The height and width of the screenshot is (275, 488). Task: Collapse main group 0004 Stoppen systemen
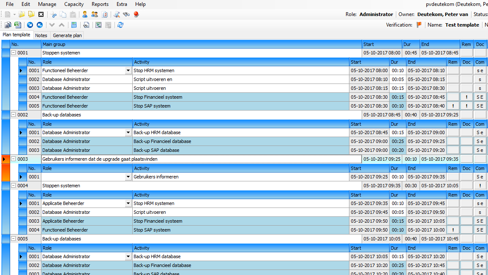[x=14, y=186]
